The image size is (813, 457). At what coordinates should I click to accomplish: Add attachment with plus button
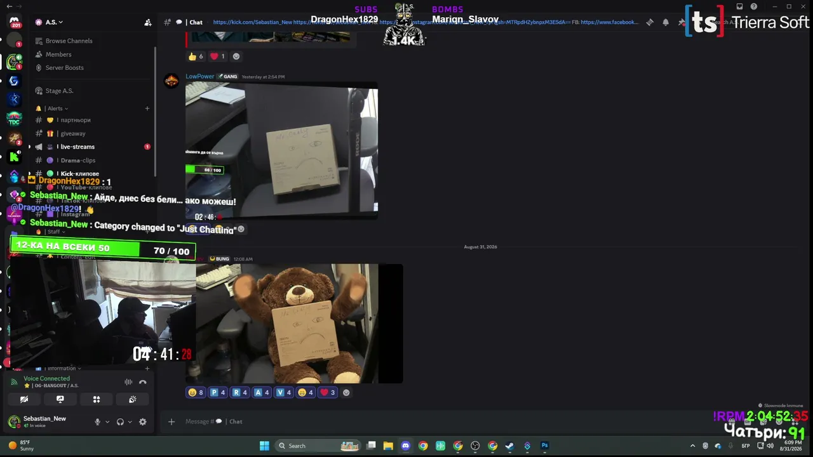(x=171, y=421)
